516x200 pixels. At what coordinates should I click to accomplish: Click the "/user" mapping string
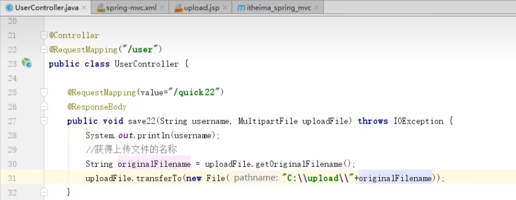pyautogui.click(x=139, y=50)
